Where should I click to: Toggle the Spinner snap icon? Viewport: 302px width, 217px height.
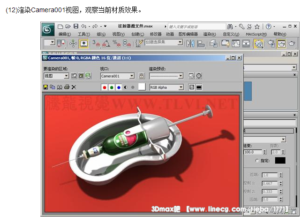pyautogui.click(x=127, y=43)
